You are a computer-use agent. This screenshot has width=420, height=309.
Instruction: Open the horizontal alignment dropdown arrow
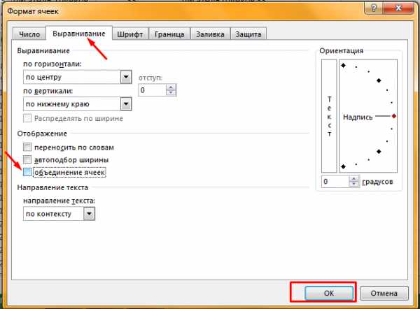point(126,78)
